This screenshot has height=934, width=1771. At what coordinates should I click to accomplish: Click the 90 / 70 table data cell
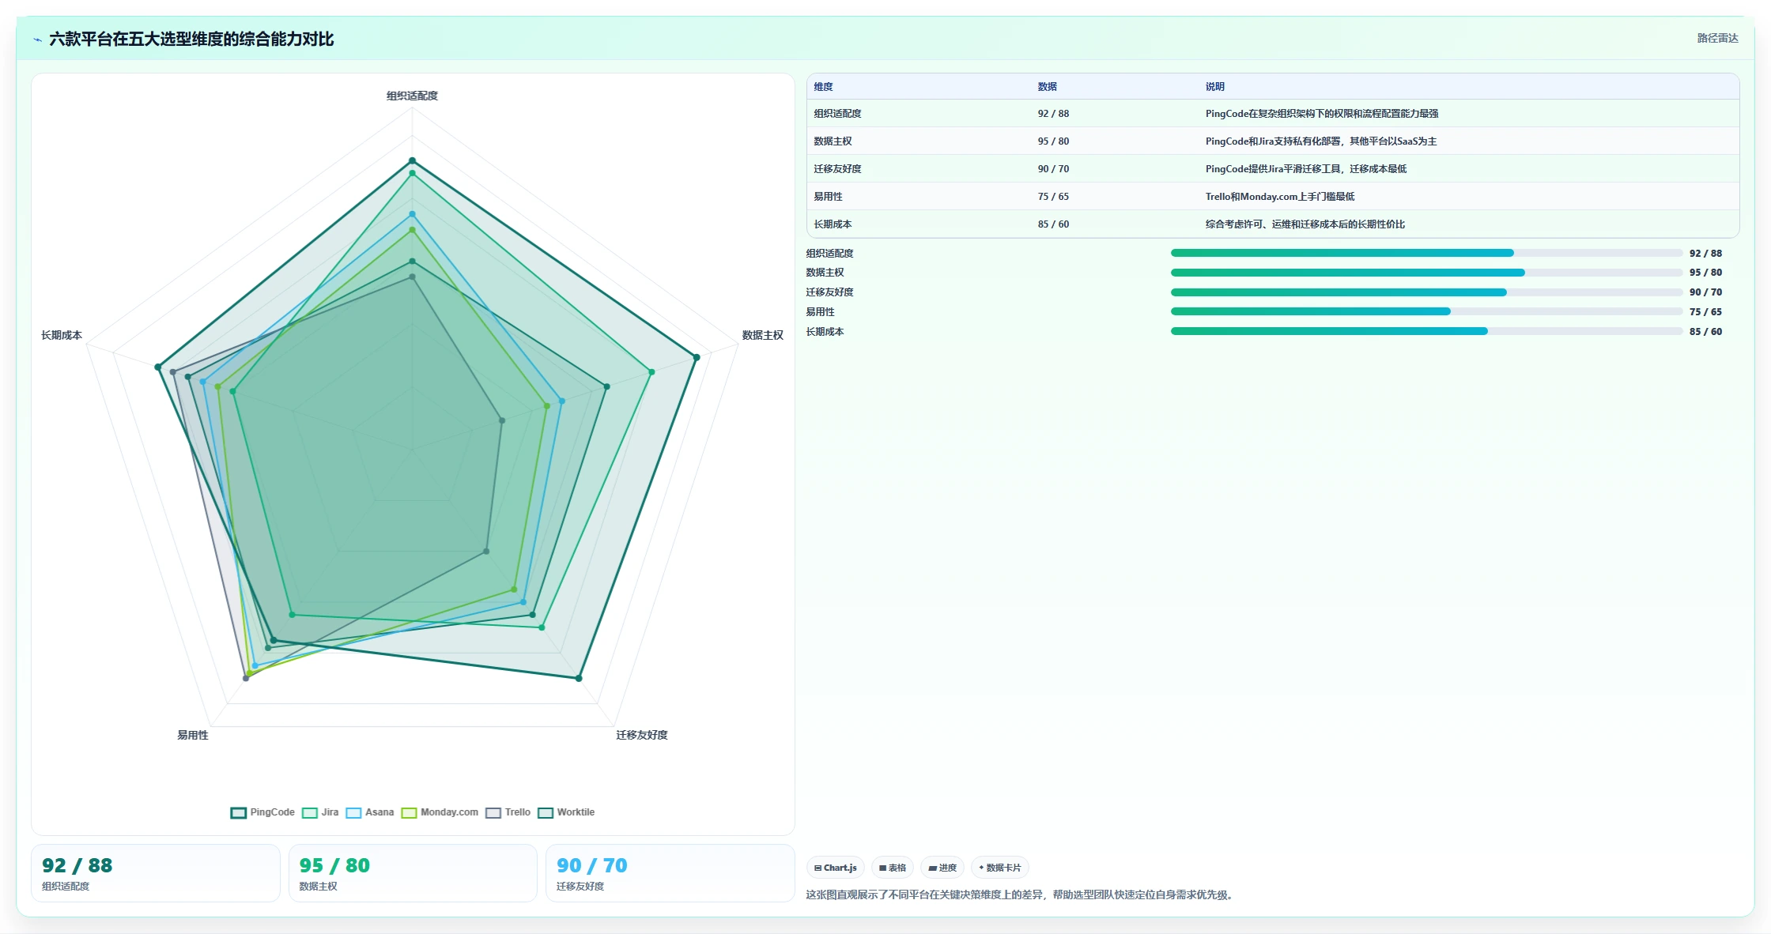pos(1053,169)
